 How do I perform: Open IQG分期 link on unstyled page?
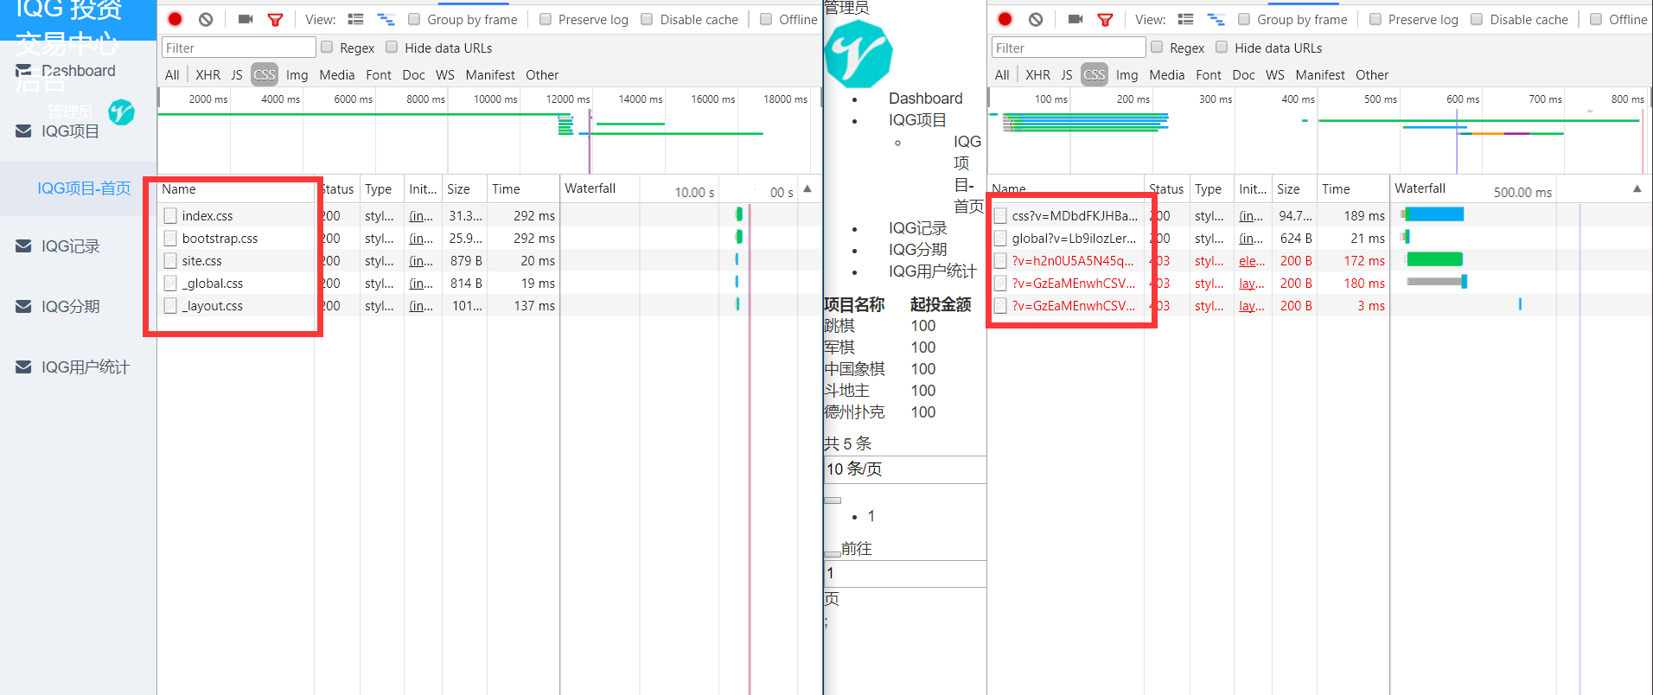[918, 250]
